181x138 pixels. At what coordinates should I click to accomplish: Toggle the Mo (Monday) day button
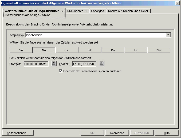[44, 50]
